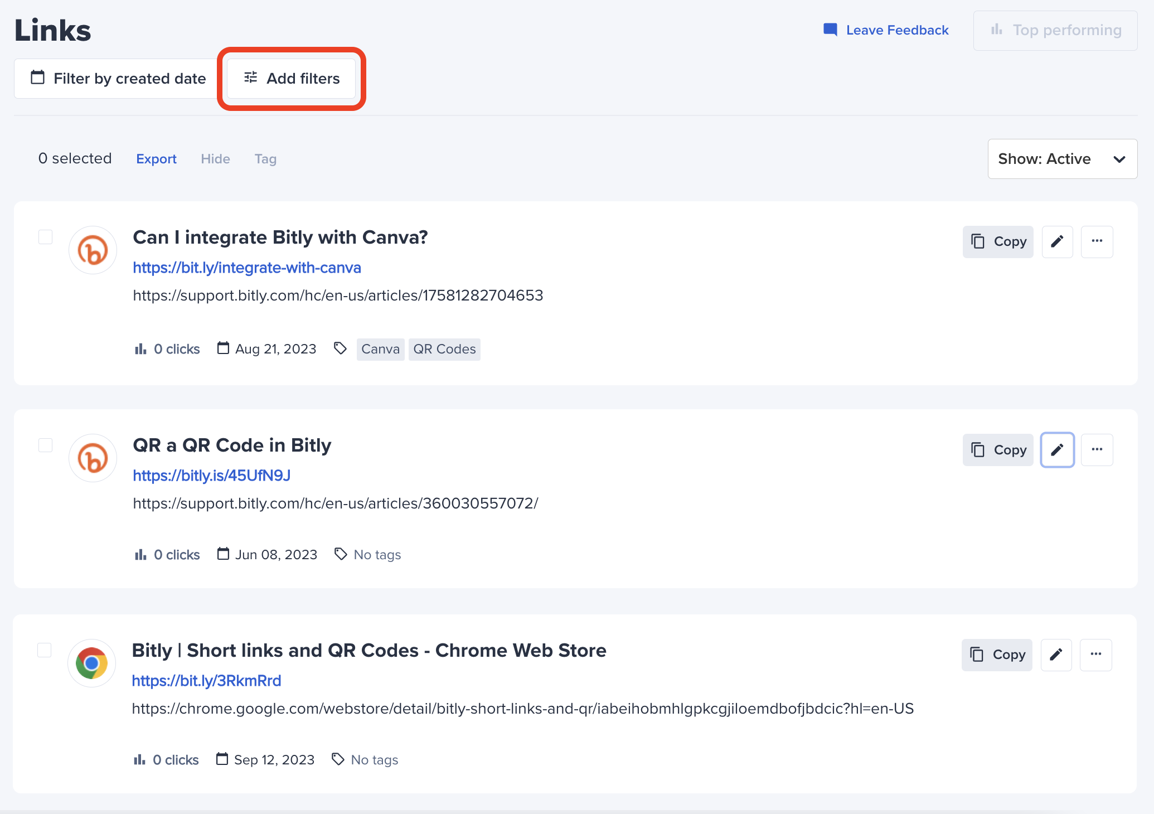Image resolution: width=1154 pixels, height=814 pixels.
Task: Click the Bitly logo on QR Code card
Action: click(x=93, y=458)
